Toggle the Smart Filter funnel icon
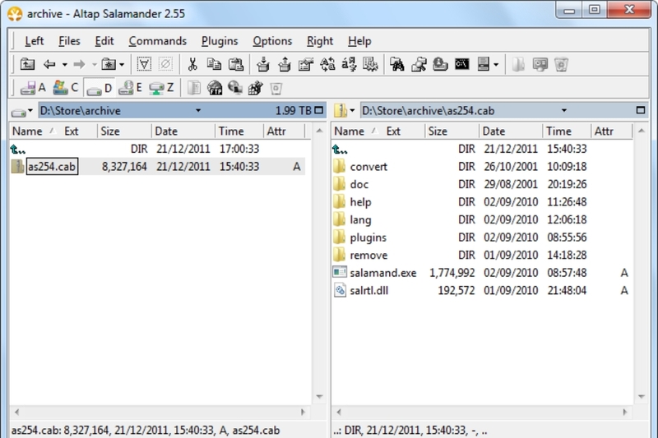 144,64
